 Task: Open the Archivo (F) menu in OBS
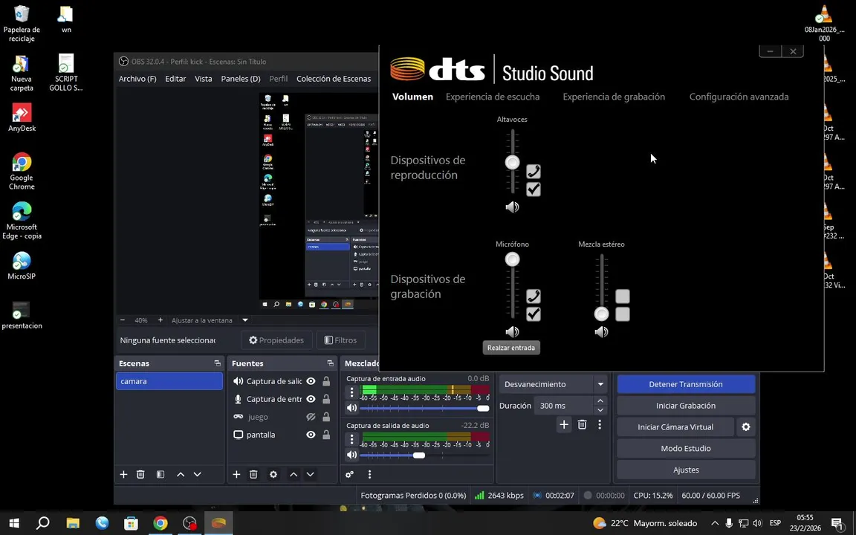coord(137,79)
